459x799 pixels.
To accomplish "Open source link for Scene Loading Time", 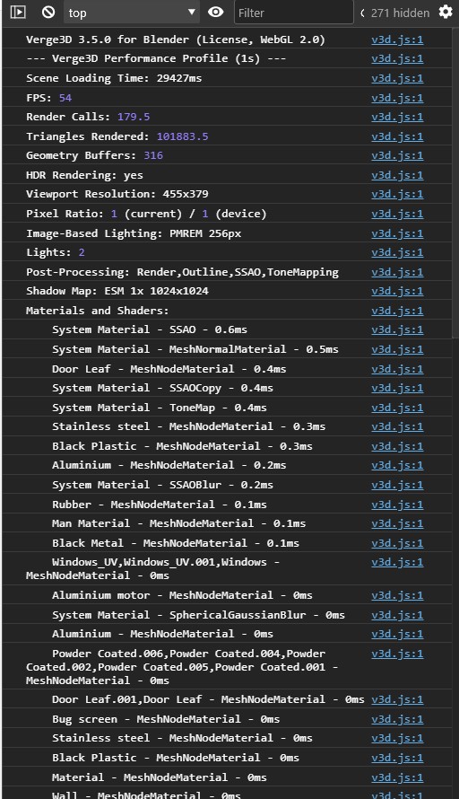I will [397, 78].
